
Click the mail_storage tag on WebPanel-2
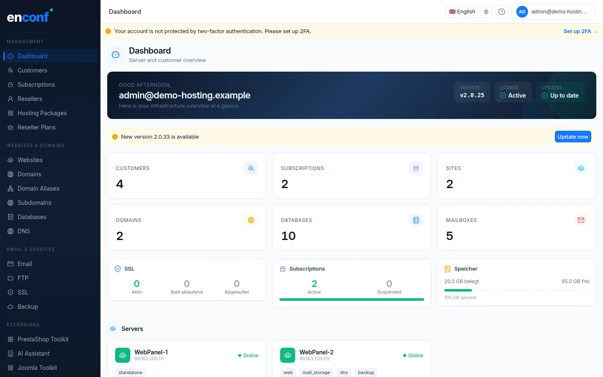pos(316,372)
